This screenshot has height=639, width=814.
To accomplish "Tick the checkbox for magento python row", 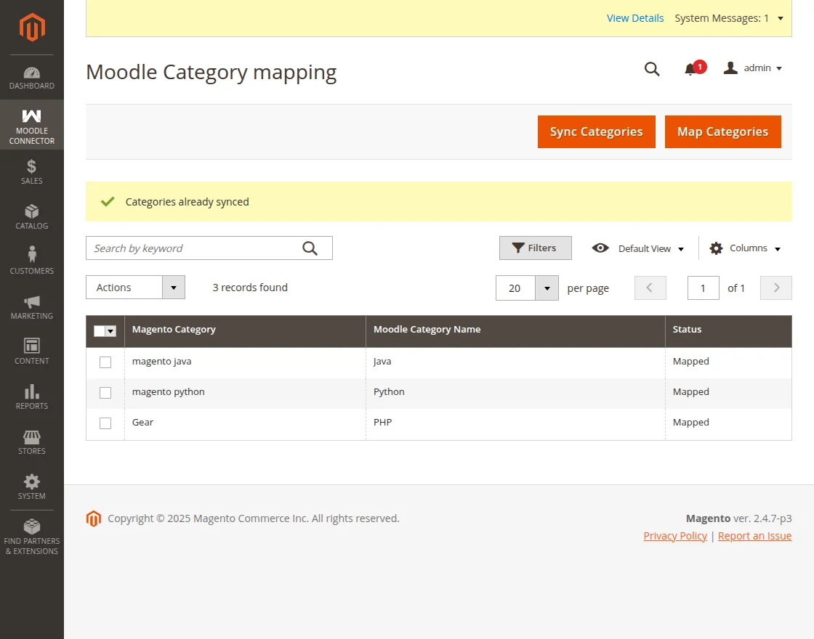I will pos(105,393).
